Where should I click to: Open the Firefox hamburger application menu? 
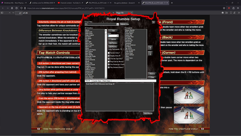[238, 8]
